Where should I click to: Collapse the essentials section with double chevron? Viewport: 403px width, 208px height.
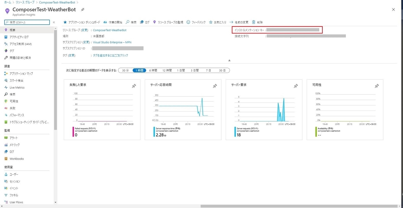click(229, 60)
